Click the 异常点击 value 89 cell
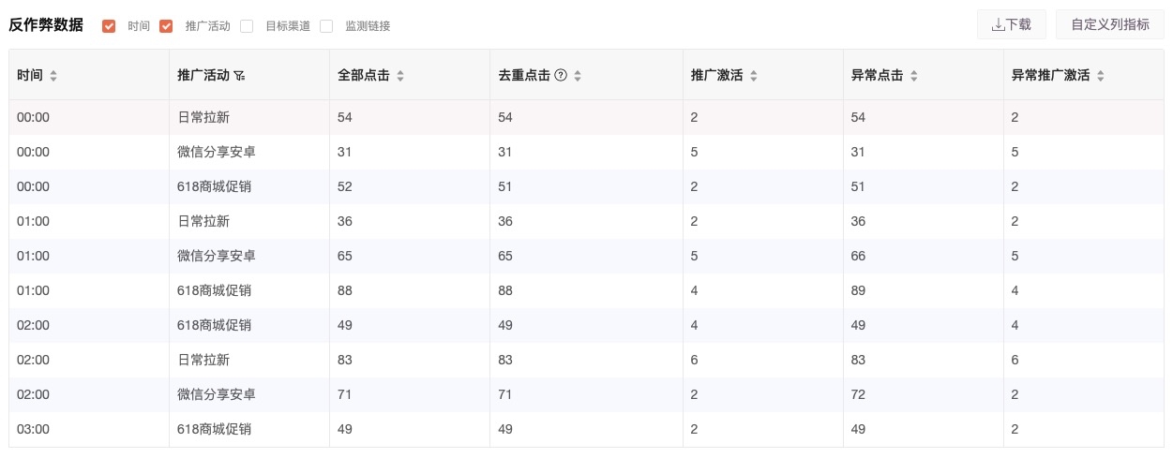The height and width of the screenshot is (458, 1173). coord(858,290)
